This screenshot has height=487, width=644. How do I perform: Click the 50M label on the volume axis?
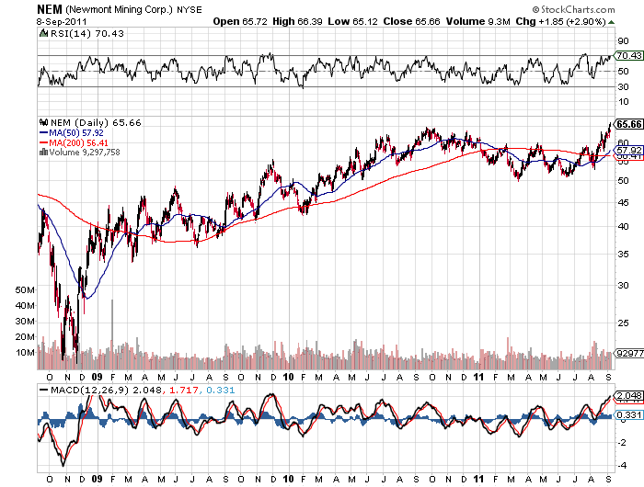click(25, 290)
